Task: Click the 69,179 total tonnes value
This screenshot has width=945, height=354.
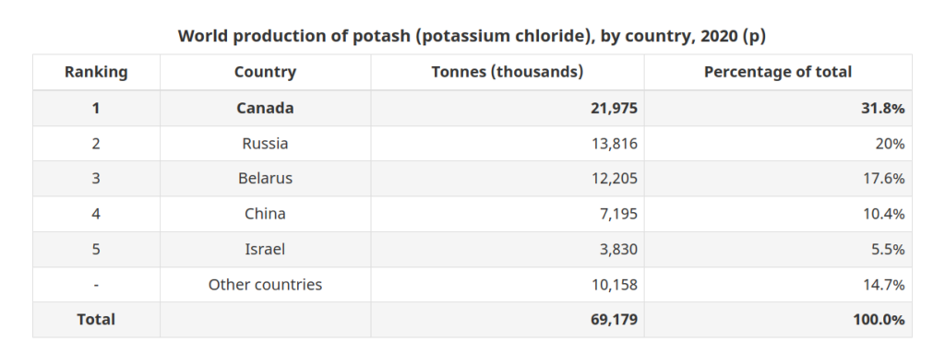Action: point(614,320)
